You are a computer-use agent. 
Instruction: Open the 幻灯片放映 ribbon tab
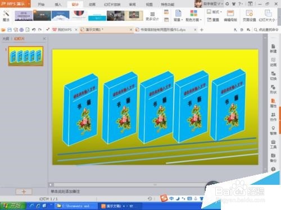point(112,4)
